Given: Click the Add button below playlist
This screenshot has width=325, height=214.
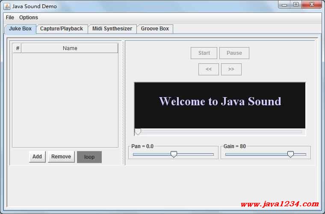Looking at the screenshot, I should point(37,157).
